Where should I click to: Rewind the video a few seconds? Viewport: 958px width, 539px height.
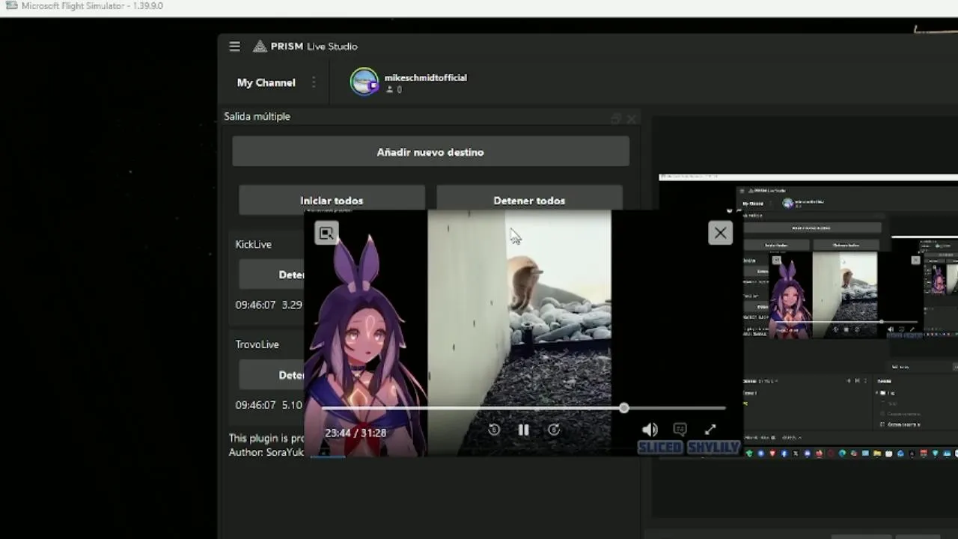pos(494,430)
